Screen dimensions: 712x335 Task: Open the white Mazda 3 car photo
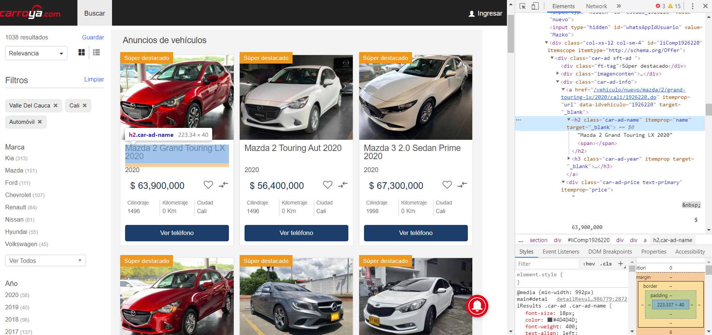(416, 97)
